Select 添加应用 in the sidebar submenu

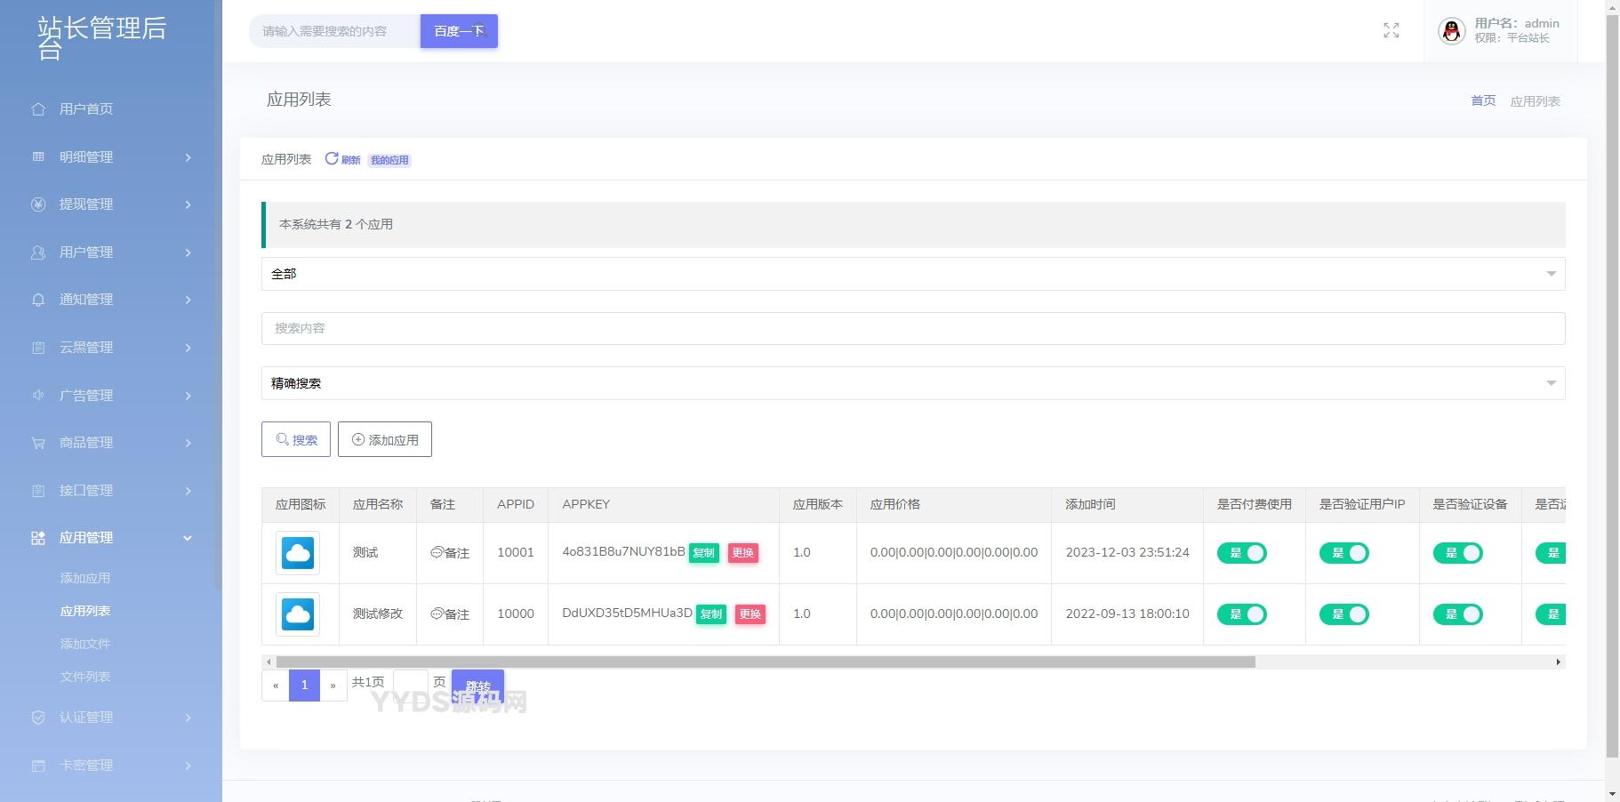click(85, 578)
